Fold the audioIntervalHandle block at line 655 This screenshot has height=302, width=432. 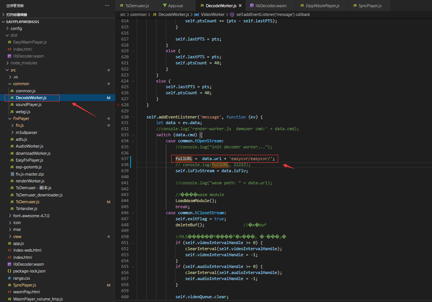[133, 267]
